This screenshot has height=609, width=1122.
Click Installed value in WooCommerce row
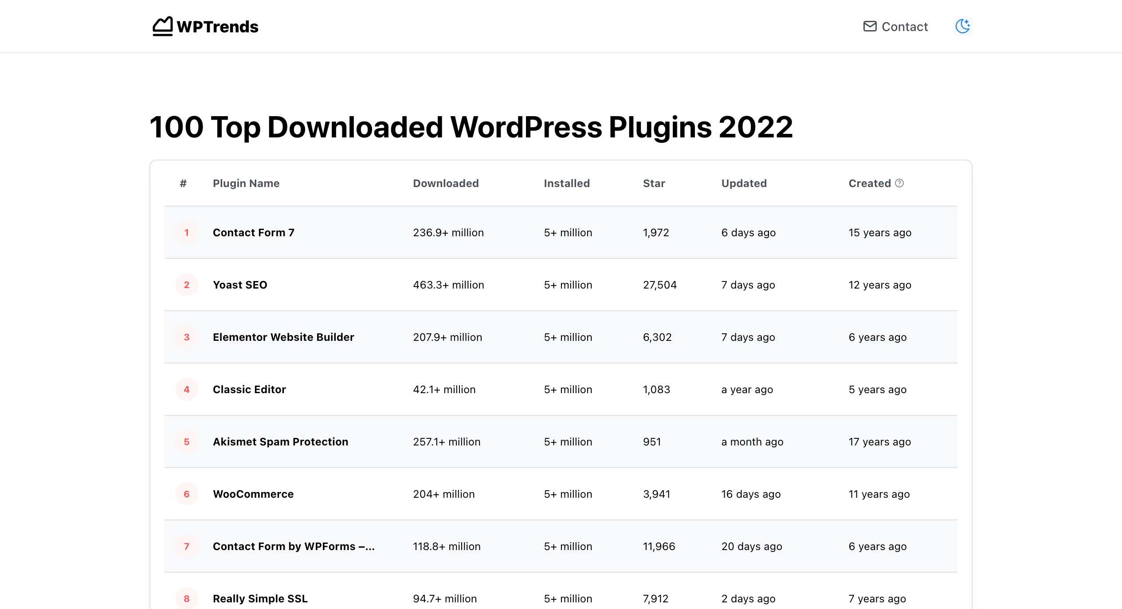pos(568,494)
